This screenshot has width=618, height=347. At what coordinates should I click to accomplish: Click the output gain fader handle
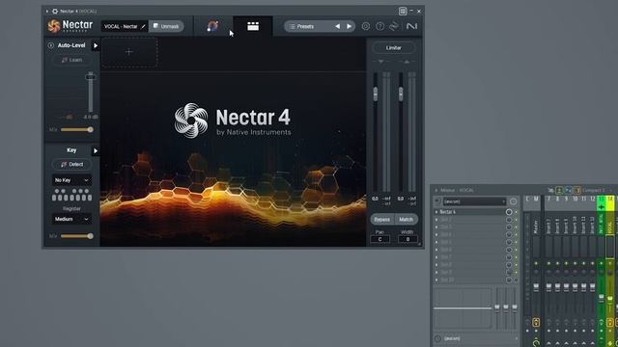pyautogui.click(x=401, y=93)
